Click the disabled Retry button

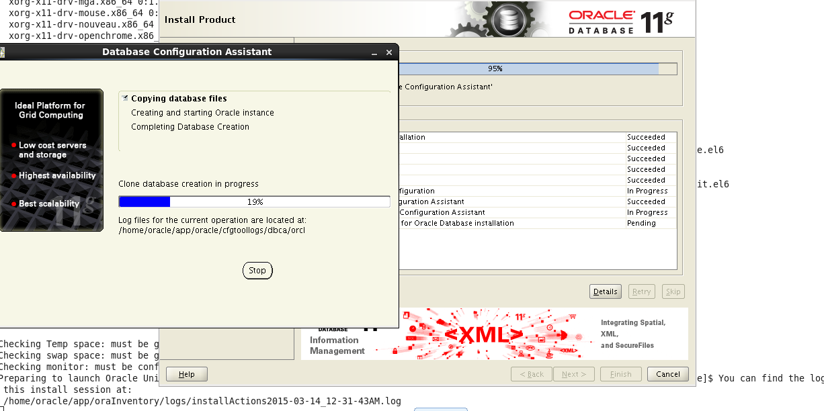point(641,291)
